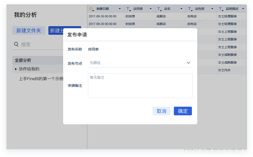
Task: Open the 店性质 column dropdown arrow
Action: pyautogui.click(x=212, y=9)
